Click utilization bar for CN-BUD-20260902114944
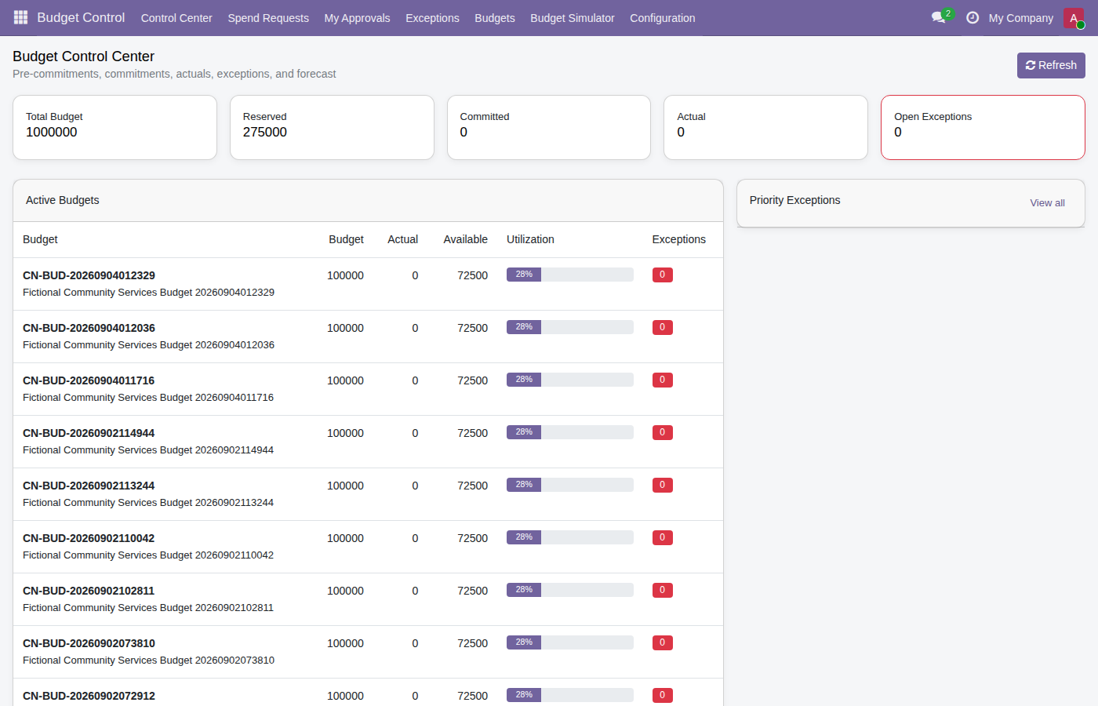Image resolution: width=1098 pixels, height=706 pixels. point(570,432)
